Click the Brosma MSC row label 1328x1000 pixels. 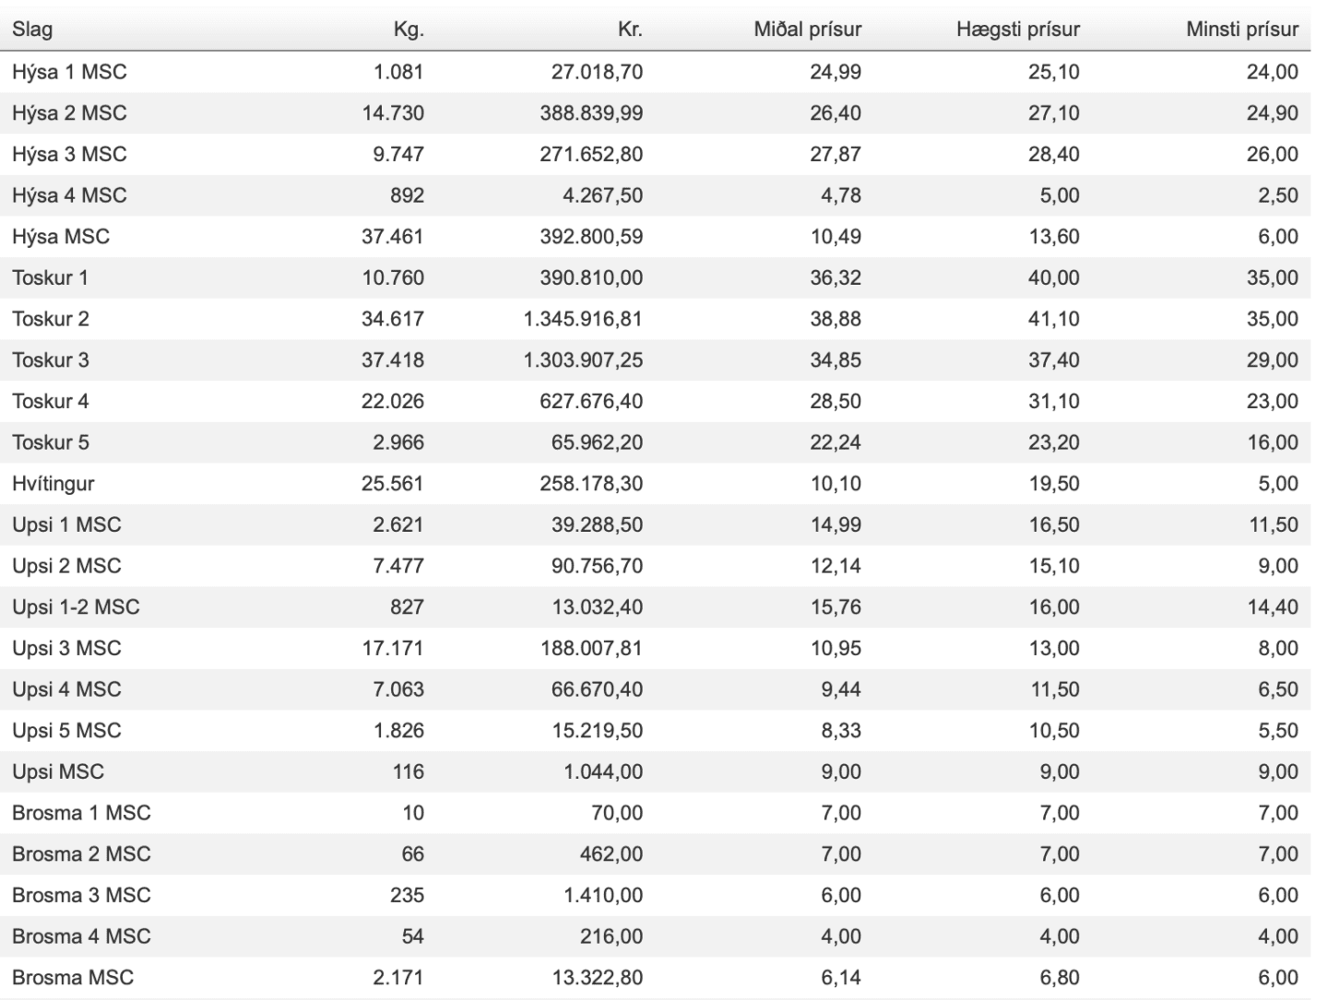click(x=73, y=977)
